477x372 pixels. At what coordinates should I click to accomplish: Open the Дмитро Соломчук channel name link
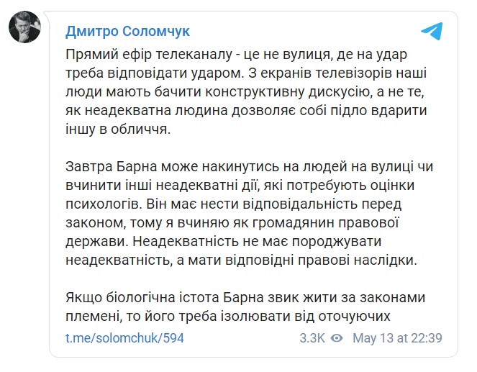click(x=128, y=31)
